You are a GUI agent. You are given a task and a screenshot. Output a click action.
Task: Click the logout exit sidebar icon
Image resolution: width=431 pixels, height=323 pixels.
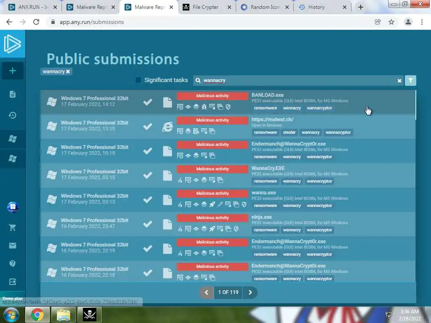tap(12, 281)
